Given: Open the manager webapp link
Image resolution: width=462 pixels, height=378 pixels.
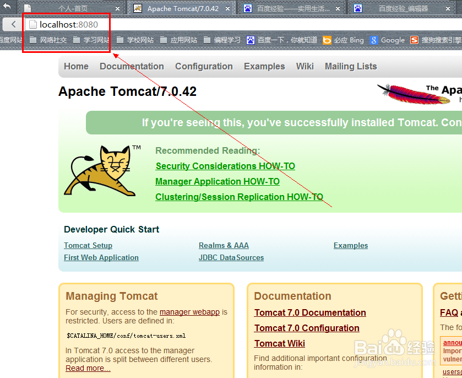Looking at the screenshot, I should [x=189, y=312].
